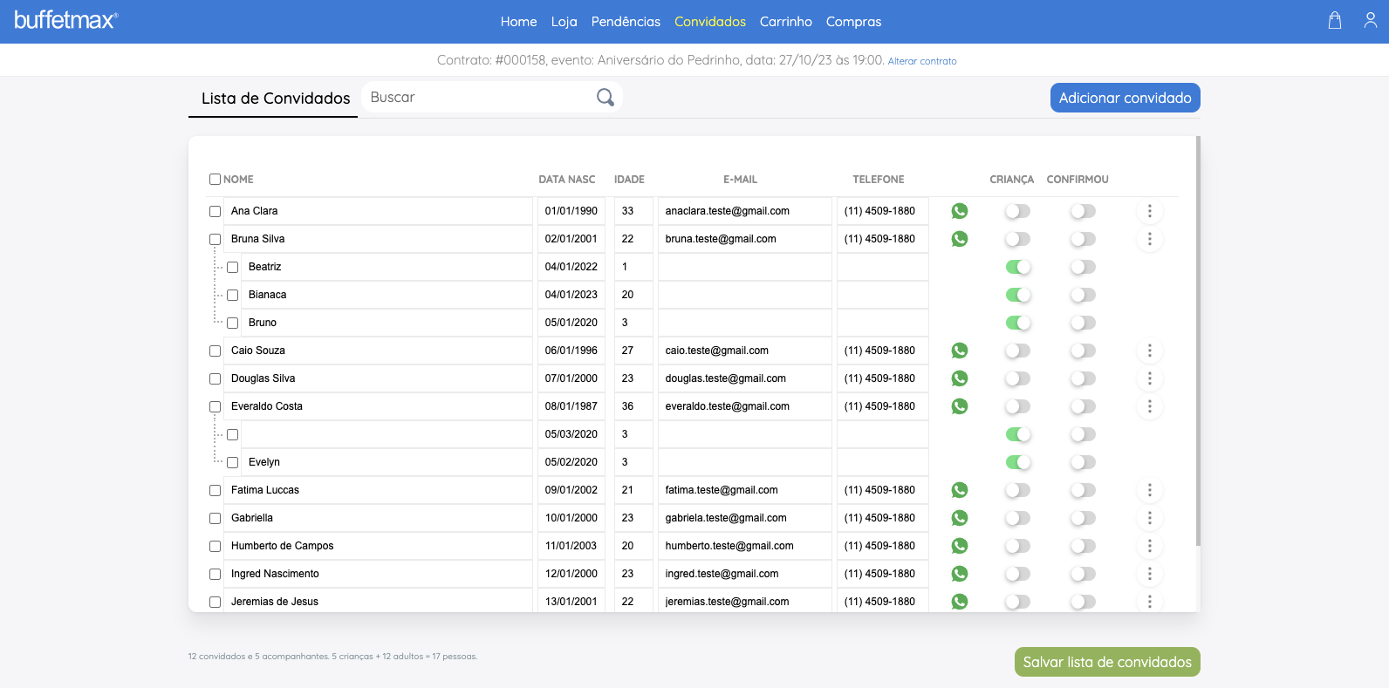Open WhatsApp for Bruna Silva
Image resolution: width=1389 pixels, height=688 pixels.
pyautogui.click(x=960, y=239)
